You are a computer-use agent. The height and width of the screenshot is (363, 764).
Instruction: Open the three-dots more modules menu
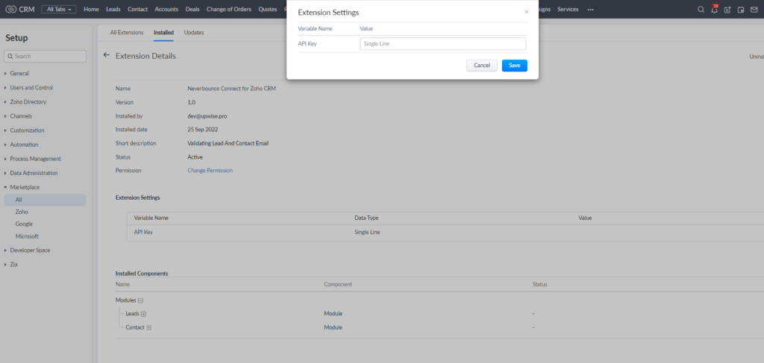[x=591, y=9]
